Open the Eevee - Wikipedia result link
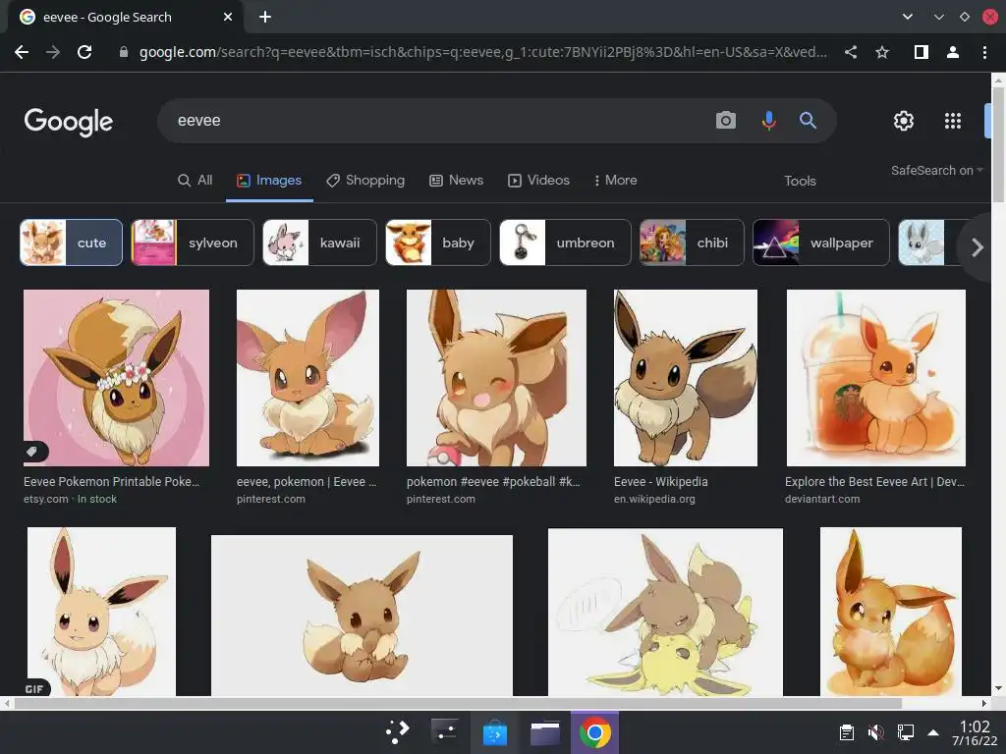This screenshot has height=754, width=1006. [661, 481]
